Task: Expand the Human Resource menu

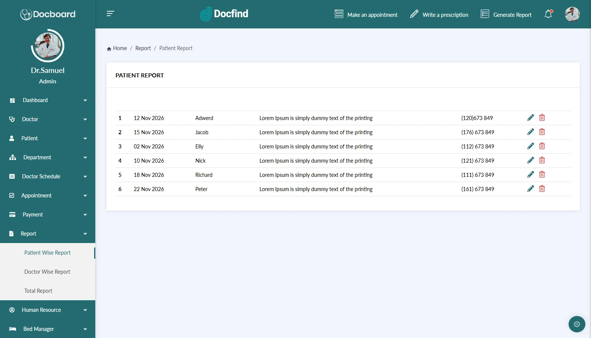Action: pyautogui.click(x=47, y=310)
